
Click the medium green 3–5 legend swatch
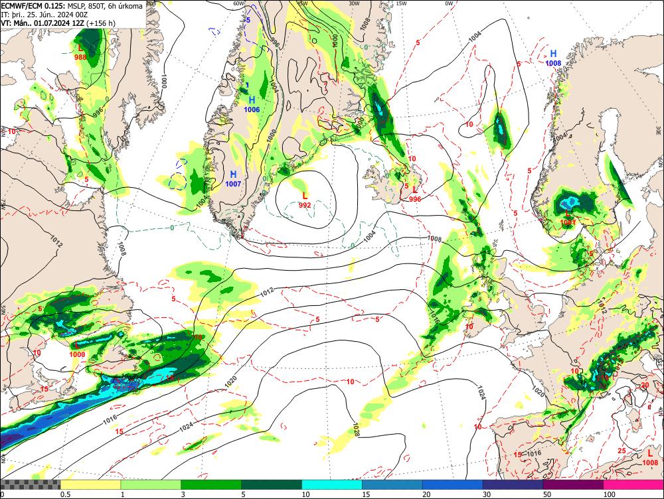(x=211, y=484)
